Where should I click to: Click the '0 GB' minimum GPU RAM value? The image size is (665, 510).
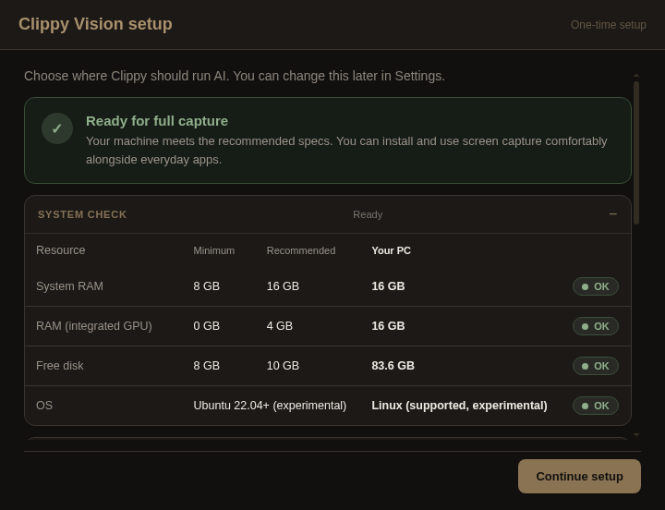pyautogui.click(x=207, y=326)
